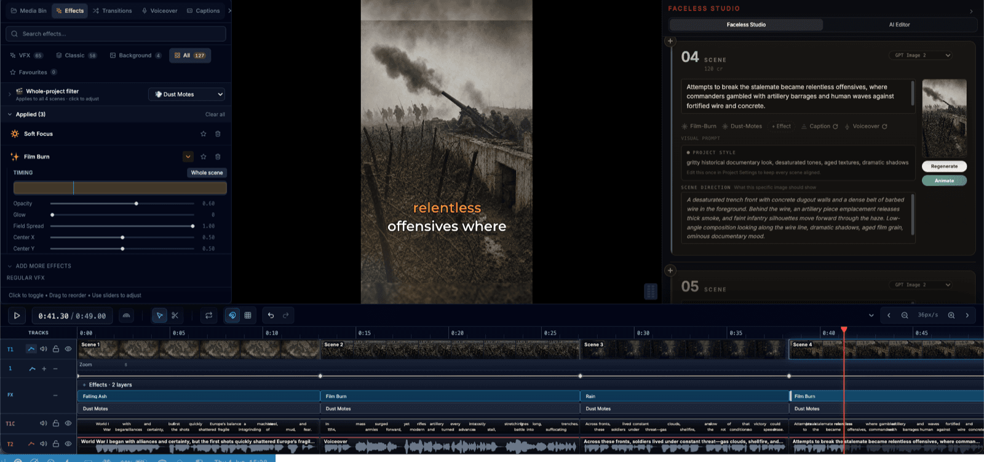Toggle snapping magnet icon in timeline toolbar
Image resolution: width=984 pixels, height=462 pixels.
pos(232,316)
